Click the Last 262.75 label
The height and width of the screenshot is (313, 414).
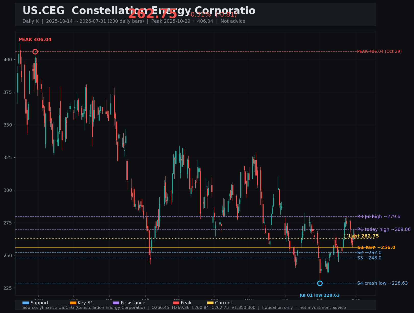(364, 236)
